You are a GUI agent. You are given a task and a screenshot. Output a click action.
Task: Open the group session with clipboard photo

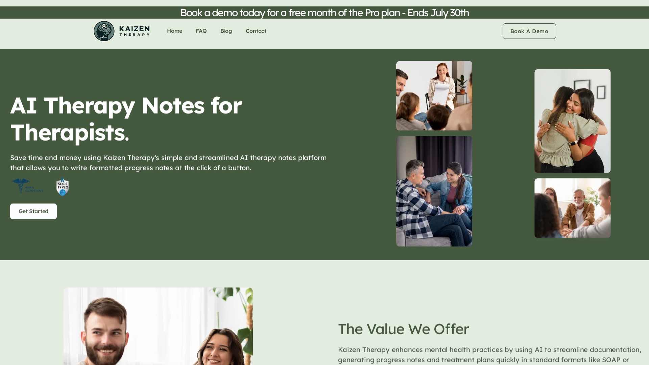tap(434, 96)
